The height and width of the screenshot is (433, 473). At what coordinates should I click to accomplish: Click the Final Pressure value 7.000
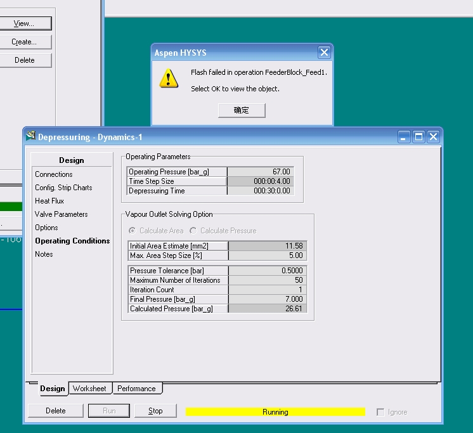tap(268, 299)
